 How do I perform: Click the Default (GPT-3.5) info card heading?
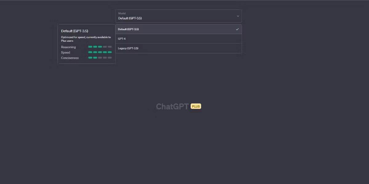tap(74, 31)
